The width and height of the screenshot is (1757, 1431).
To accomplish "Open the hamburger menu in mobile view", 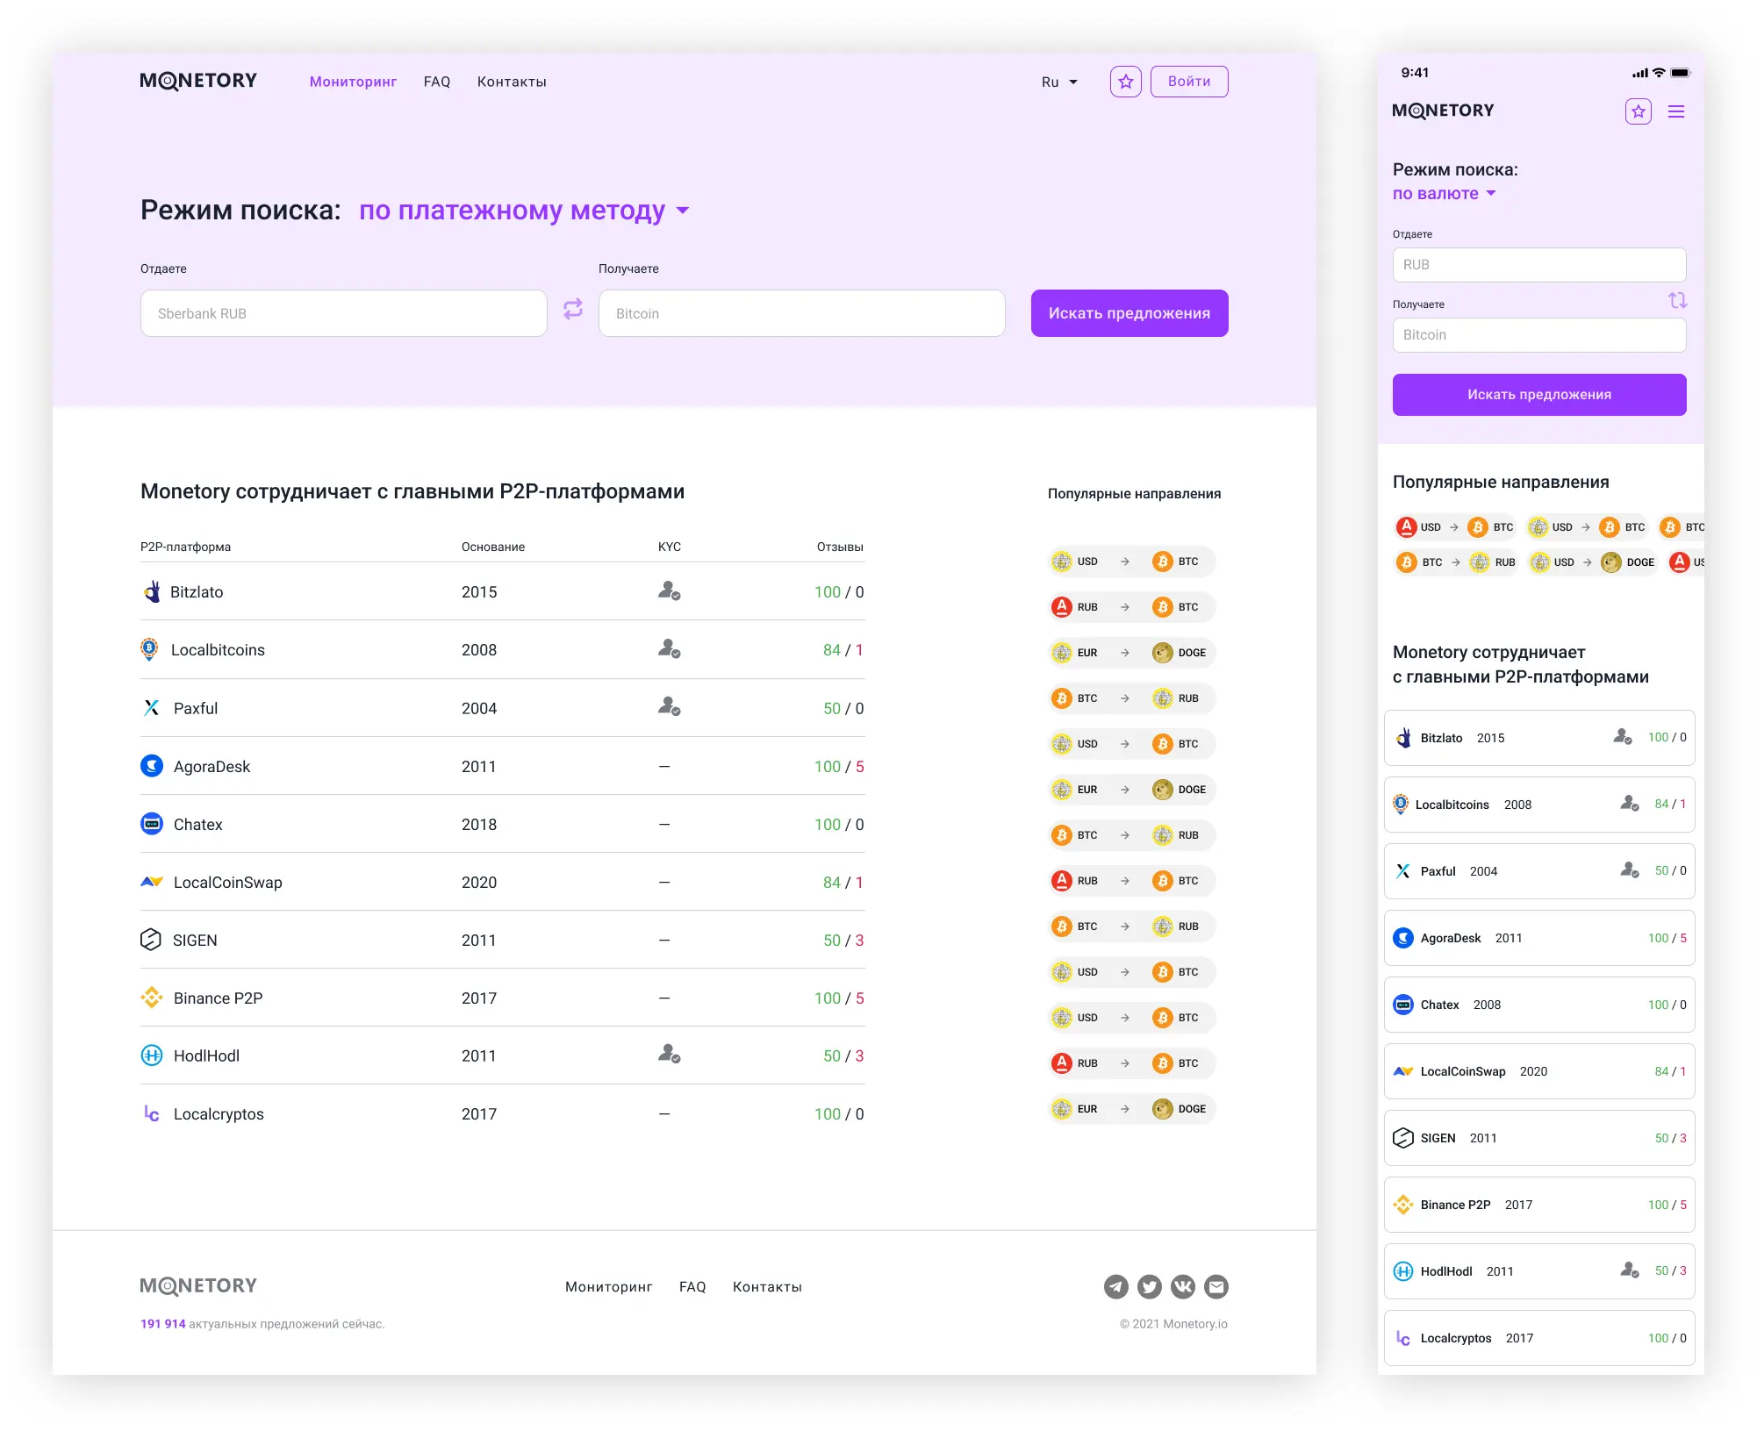I will pyautogui.click(x=1676, y=111).
